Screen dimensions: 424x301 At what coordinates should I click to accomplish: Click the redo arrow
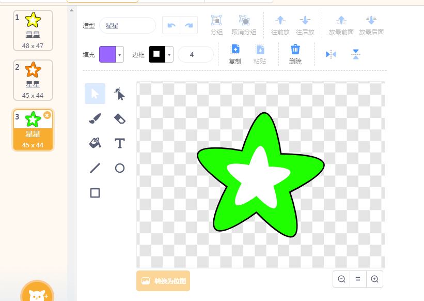coord(189,25)
